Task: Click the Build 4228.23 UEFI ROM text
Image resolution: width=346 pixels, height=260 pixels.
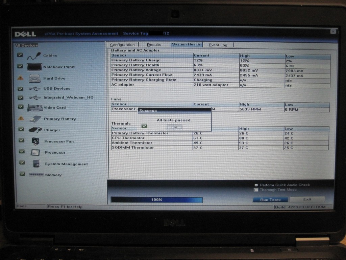Action: 300,207
